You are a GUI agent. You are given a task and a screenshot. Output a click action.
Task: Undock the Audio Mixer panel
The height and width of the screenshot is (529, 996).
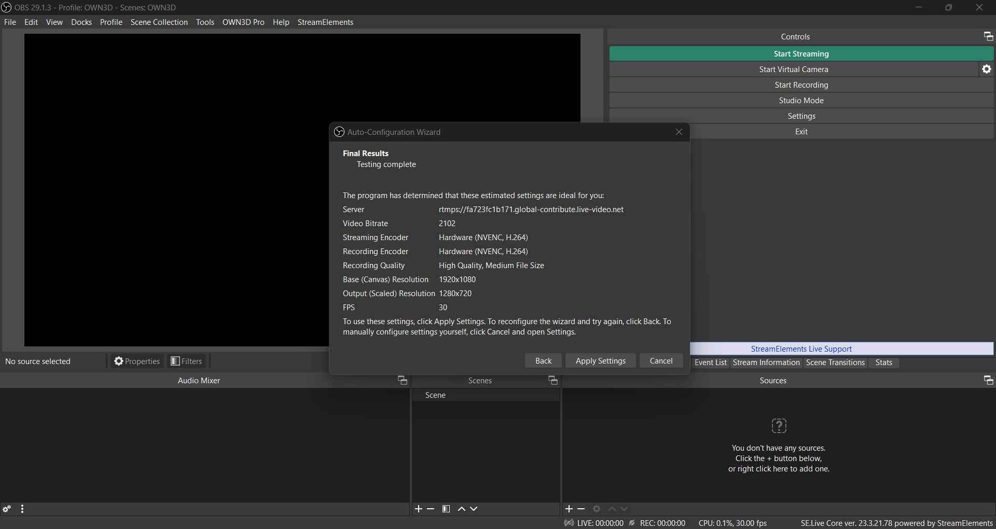pos(402,380)
